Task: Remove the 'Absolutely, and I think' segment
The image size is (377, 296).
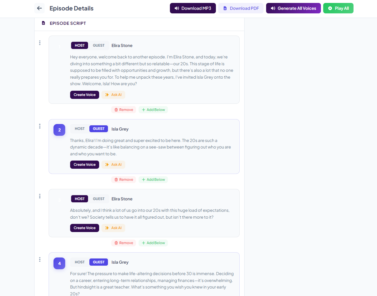Action: coord(124,243)
